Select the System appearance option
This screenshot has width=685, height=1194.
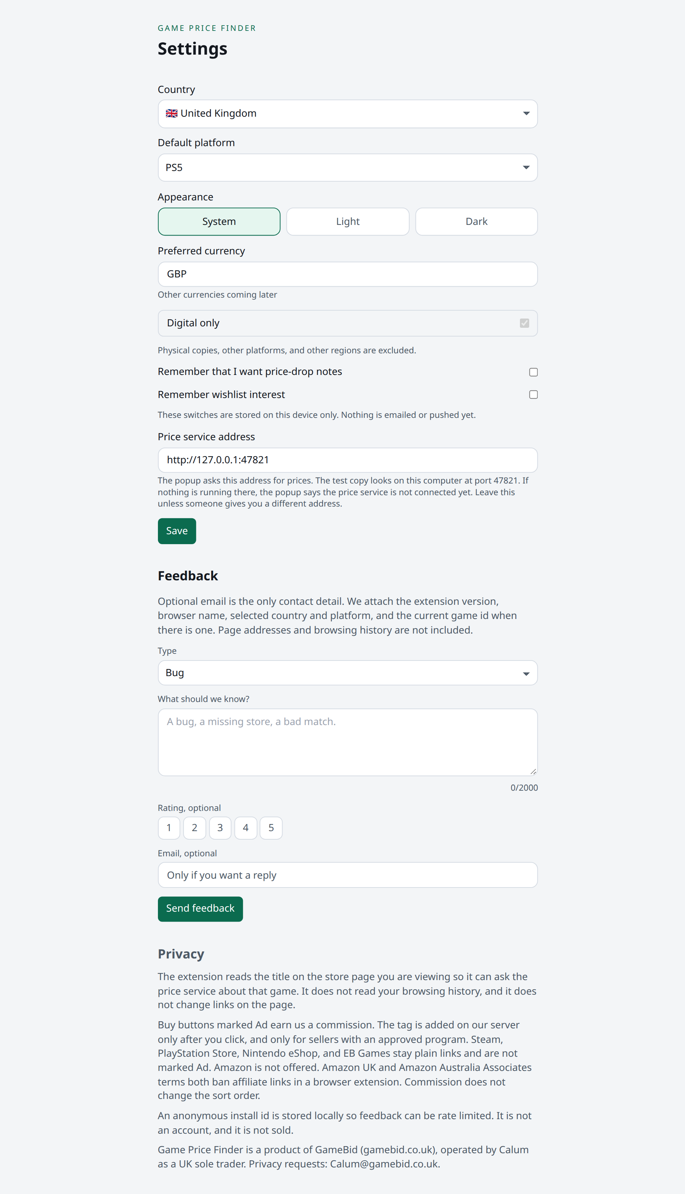(x=219, y=221)
